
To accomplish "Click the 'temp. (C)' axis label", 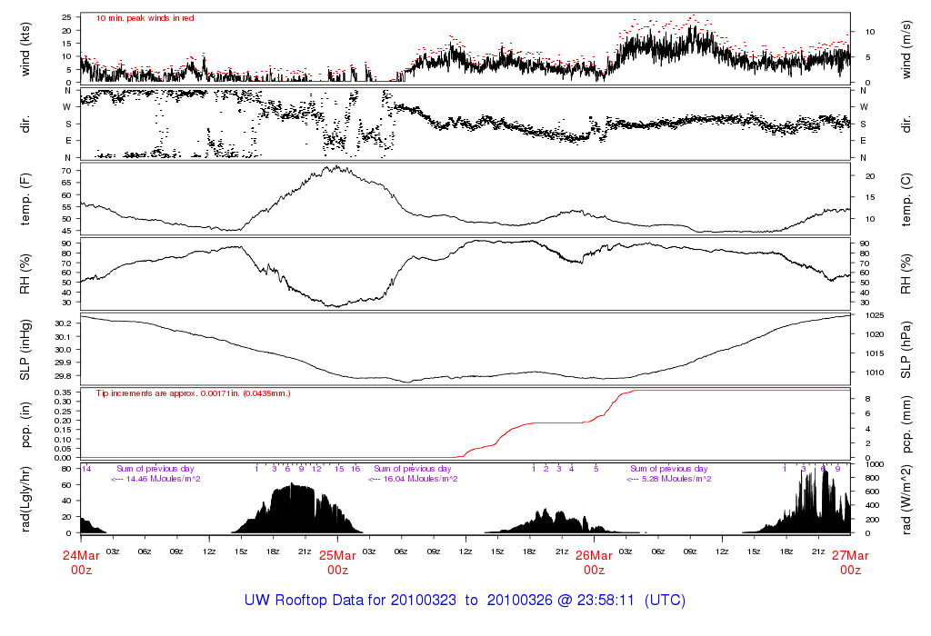I will 906,200.
